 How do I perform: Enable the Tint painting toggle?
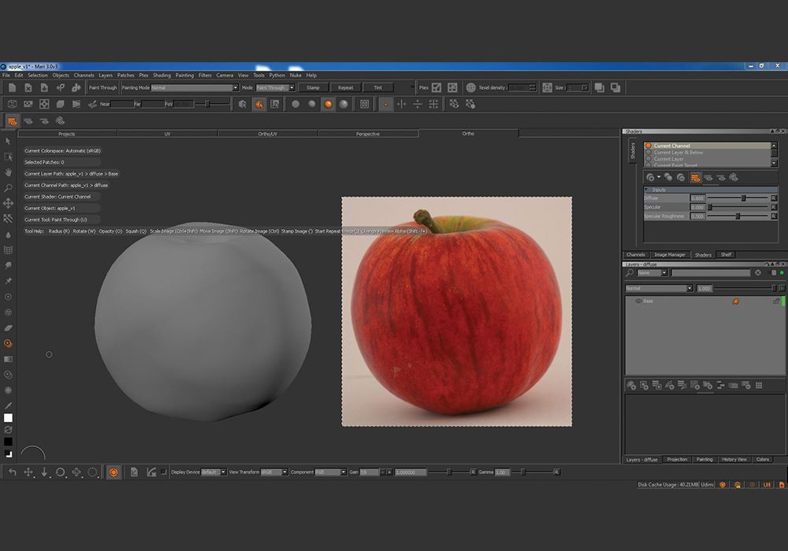pos(379,87)
